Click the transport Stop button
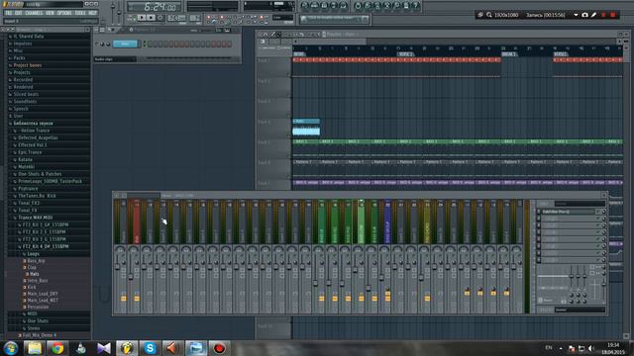The image size is (634, 356). tap(151, 18)
